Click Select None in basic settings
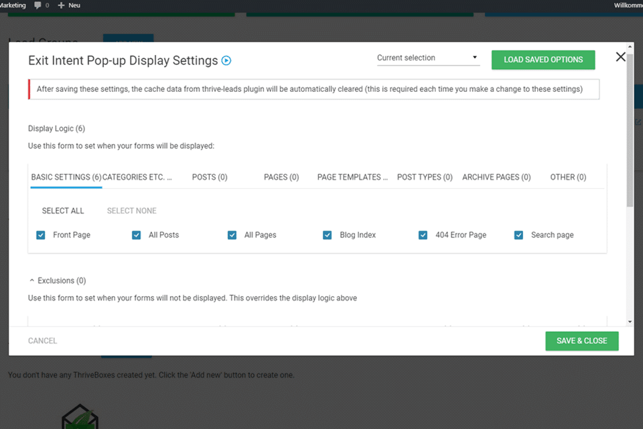 coord(131,210)
